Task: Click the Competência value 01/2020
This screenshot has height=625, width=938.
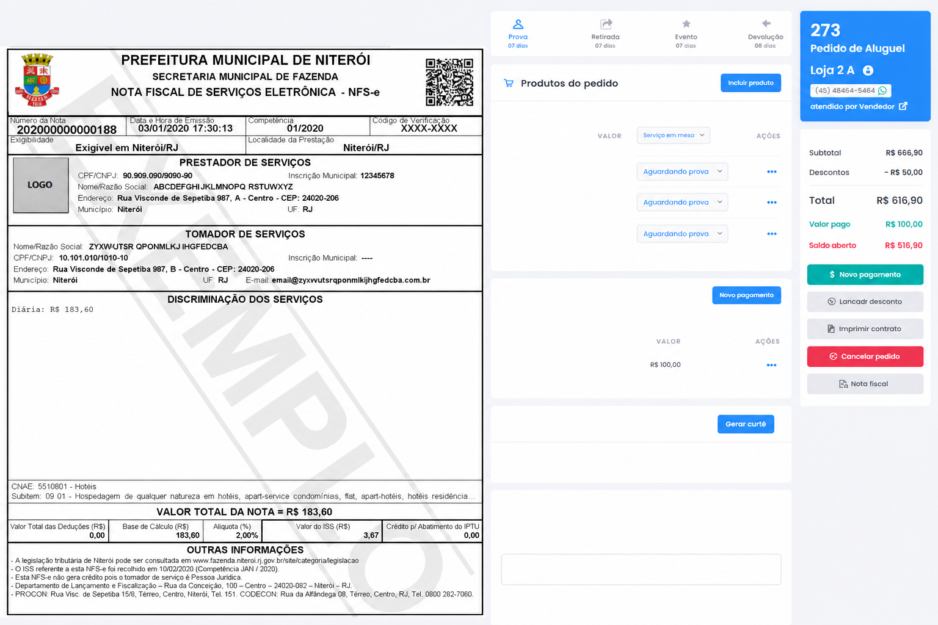Action: coord(305,128)
